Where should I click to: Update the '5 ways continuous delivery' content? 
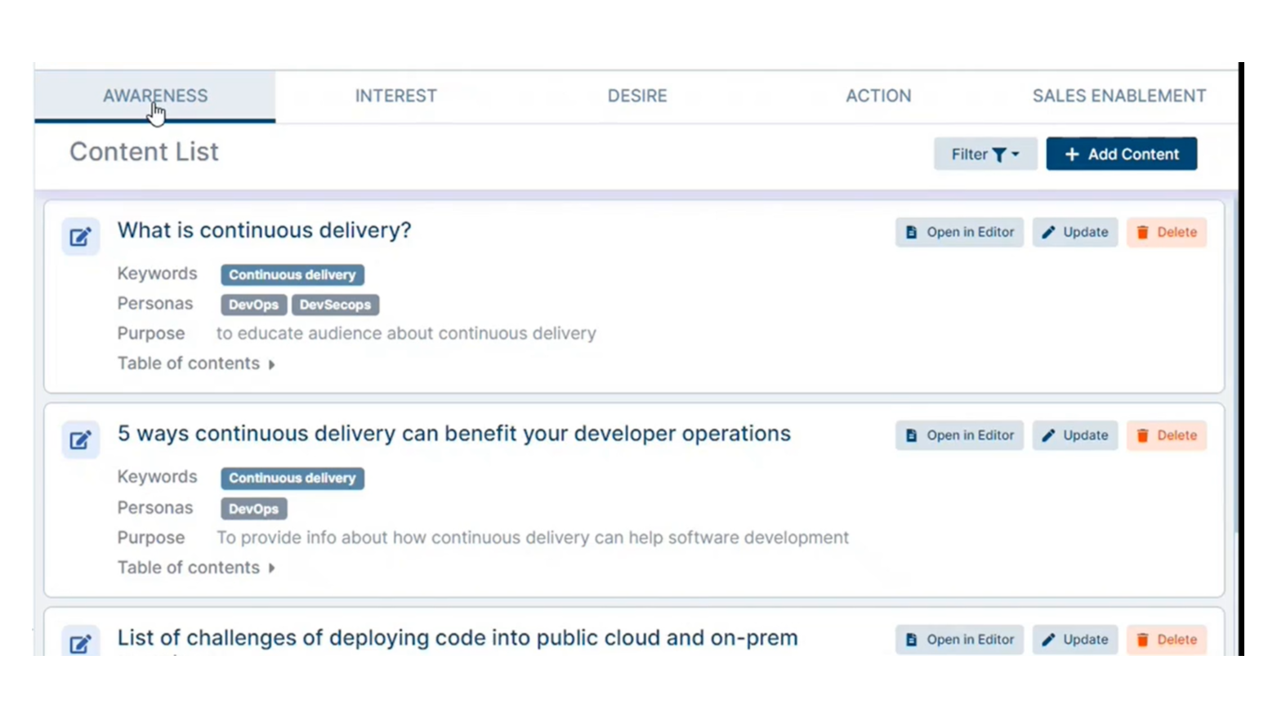pyautogui.click(x=1074, y=435)
